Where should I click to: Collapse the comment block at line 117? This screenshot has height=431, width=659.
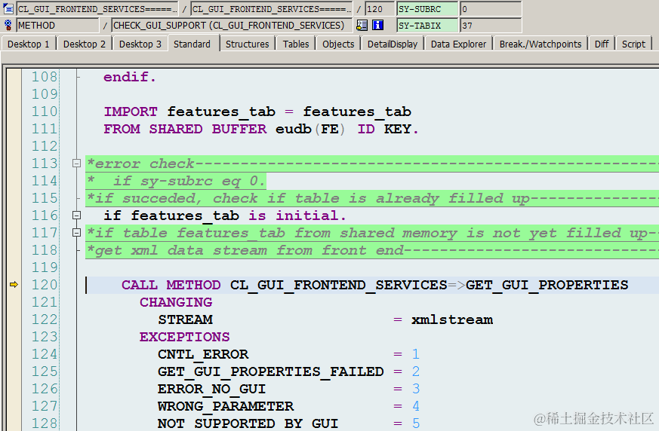[76, 233]
